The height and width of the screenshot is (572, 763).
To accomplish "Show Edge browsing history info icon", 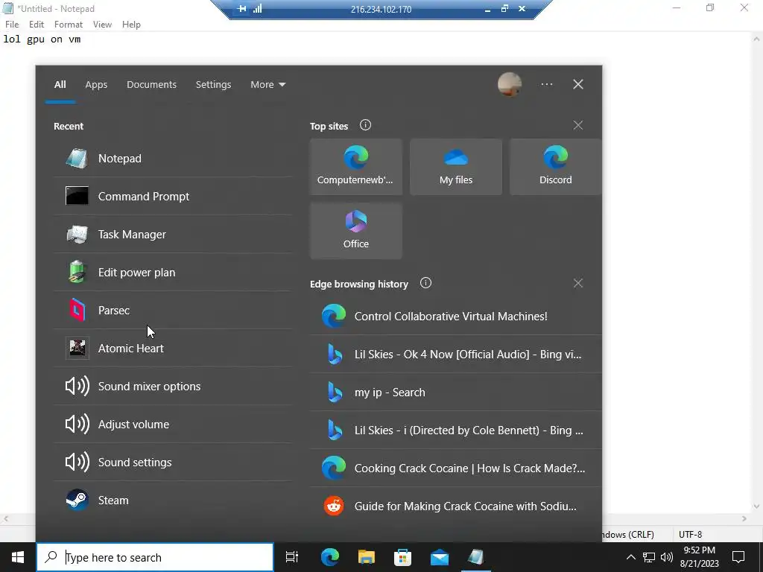I will [x=425, y=283].
